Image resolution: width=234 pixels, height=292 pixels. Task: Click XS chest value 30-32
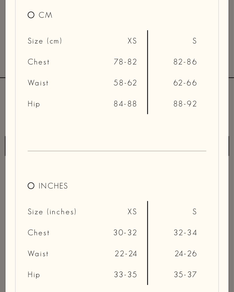point(125,233)
